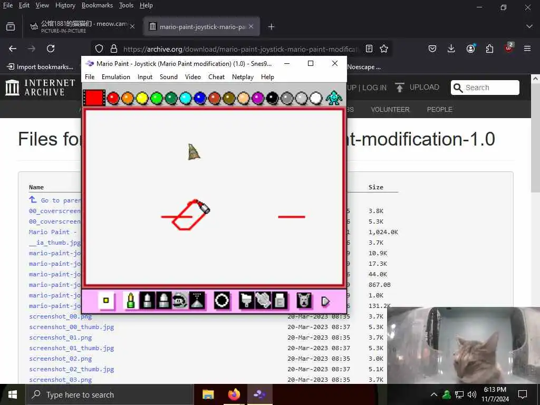The height and width of the screenshot is (405, 540).
Task: Open screenshot_00_thumb.jpg file link
Action: pos(71,327)
